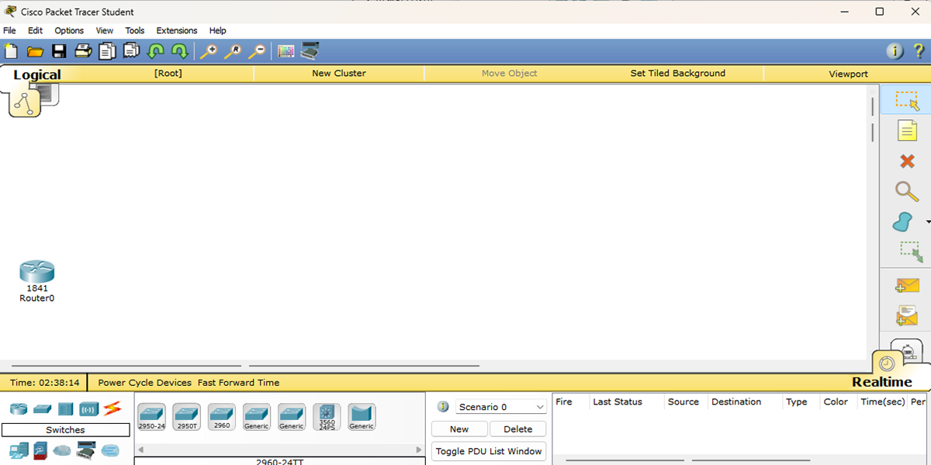Click the New file toolbar icon
This screenshot has width=931, height=465.
click(x=11, y=51)
